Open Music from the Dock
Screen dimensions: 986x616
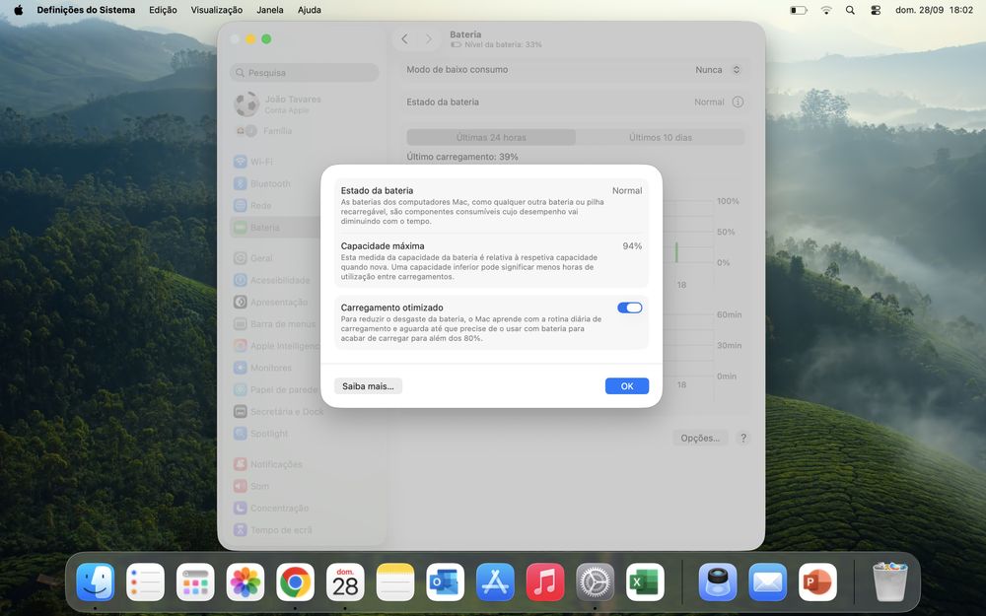[545, 582]
